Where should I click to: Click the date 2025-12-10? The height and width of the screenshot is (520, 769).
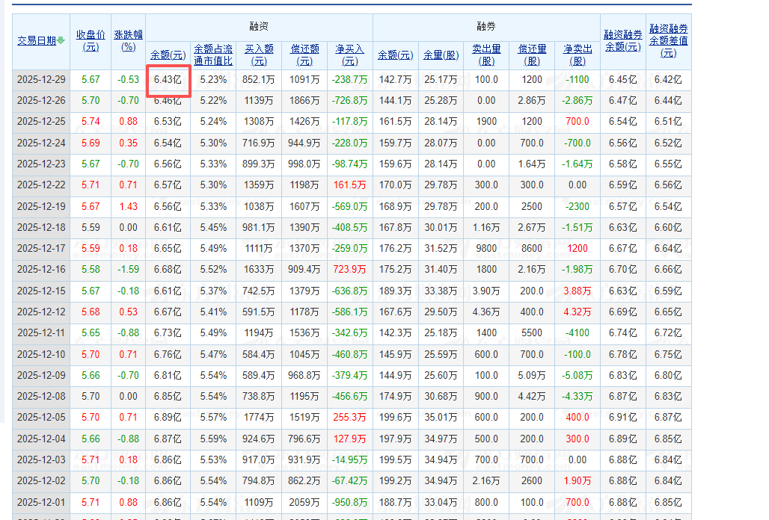coord(41,355)
